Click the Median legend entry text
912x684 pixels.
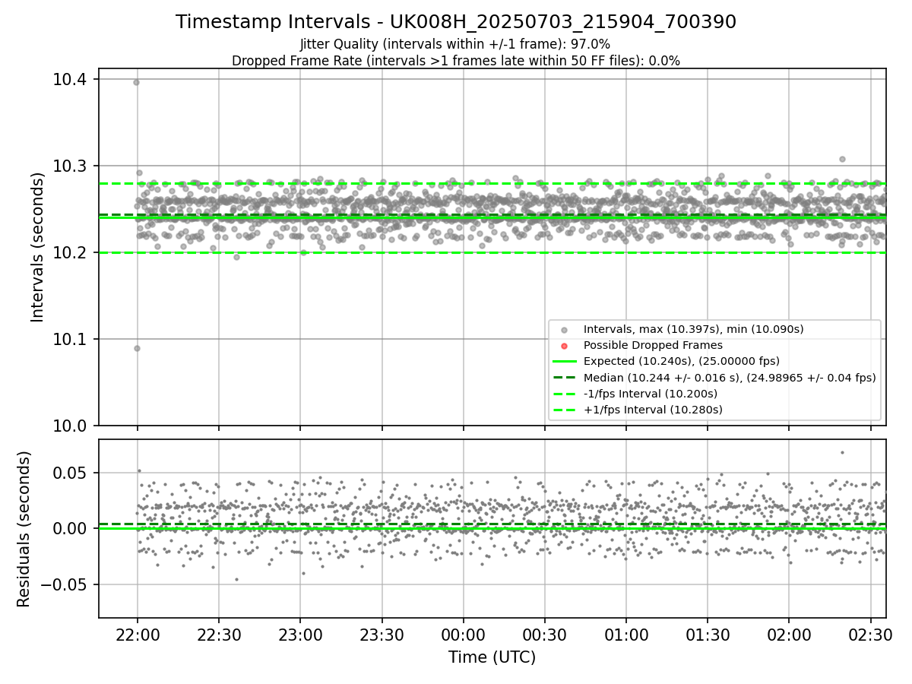tap(730, 378)
